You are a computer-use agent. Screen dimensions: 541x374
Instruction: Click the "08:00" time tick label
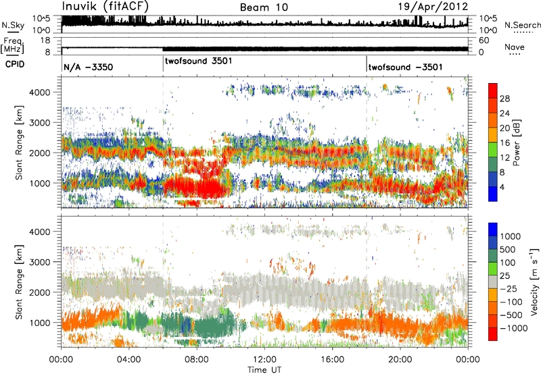[x=197, y=360]
